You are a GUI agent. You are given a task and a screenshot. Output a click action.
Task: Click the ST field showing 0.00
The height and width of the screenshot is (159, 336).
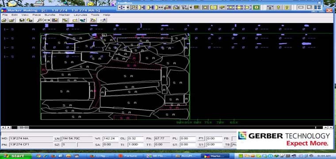[188, 144]
